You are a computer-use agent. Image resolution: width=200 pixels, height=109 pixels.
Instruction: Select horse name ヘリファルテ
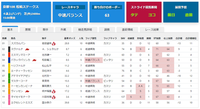18,66
